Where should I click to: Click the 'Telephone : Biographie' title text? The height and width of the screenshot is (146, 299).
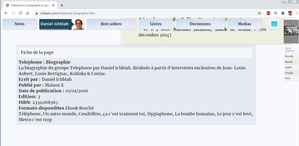[x=44, y=62]
